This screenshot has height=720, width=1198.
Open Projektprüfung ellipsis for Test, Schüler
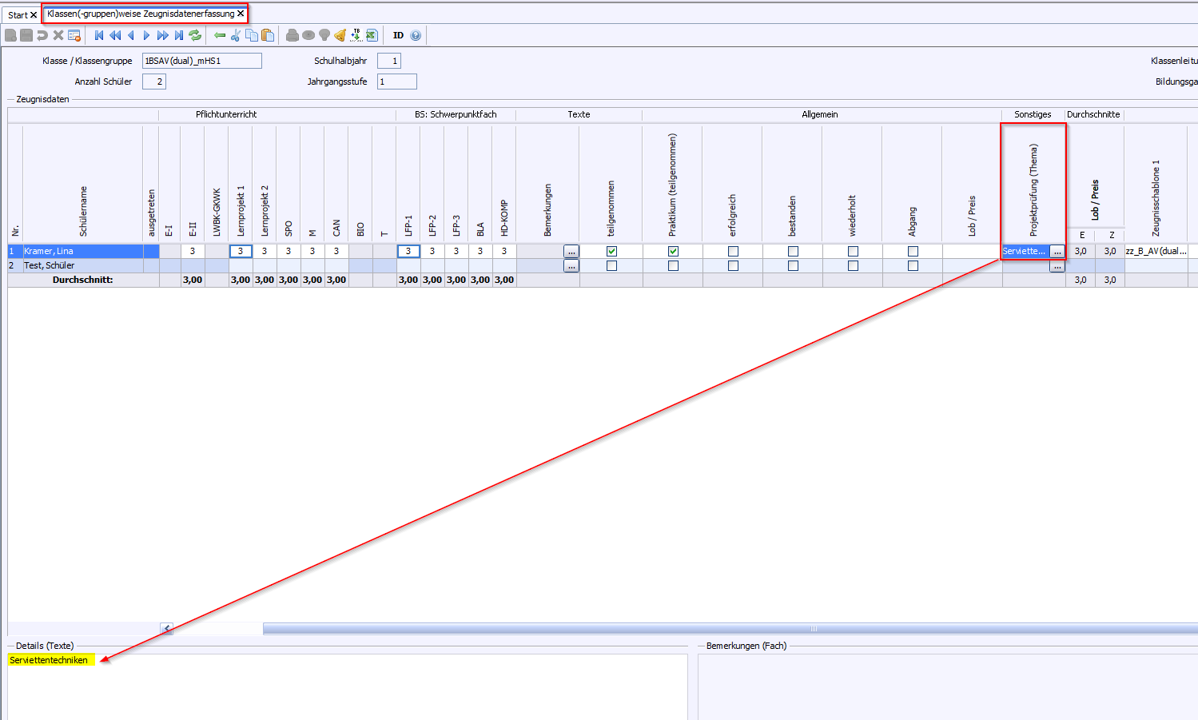tap(1057, 267)
